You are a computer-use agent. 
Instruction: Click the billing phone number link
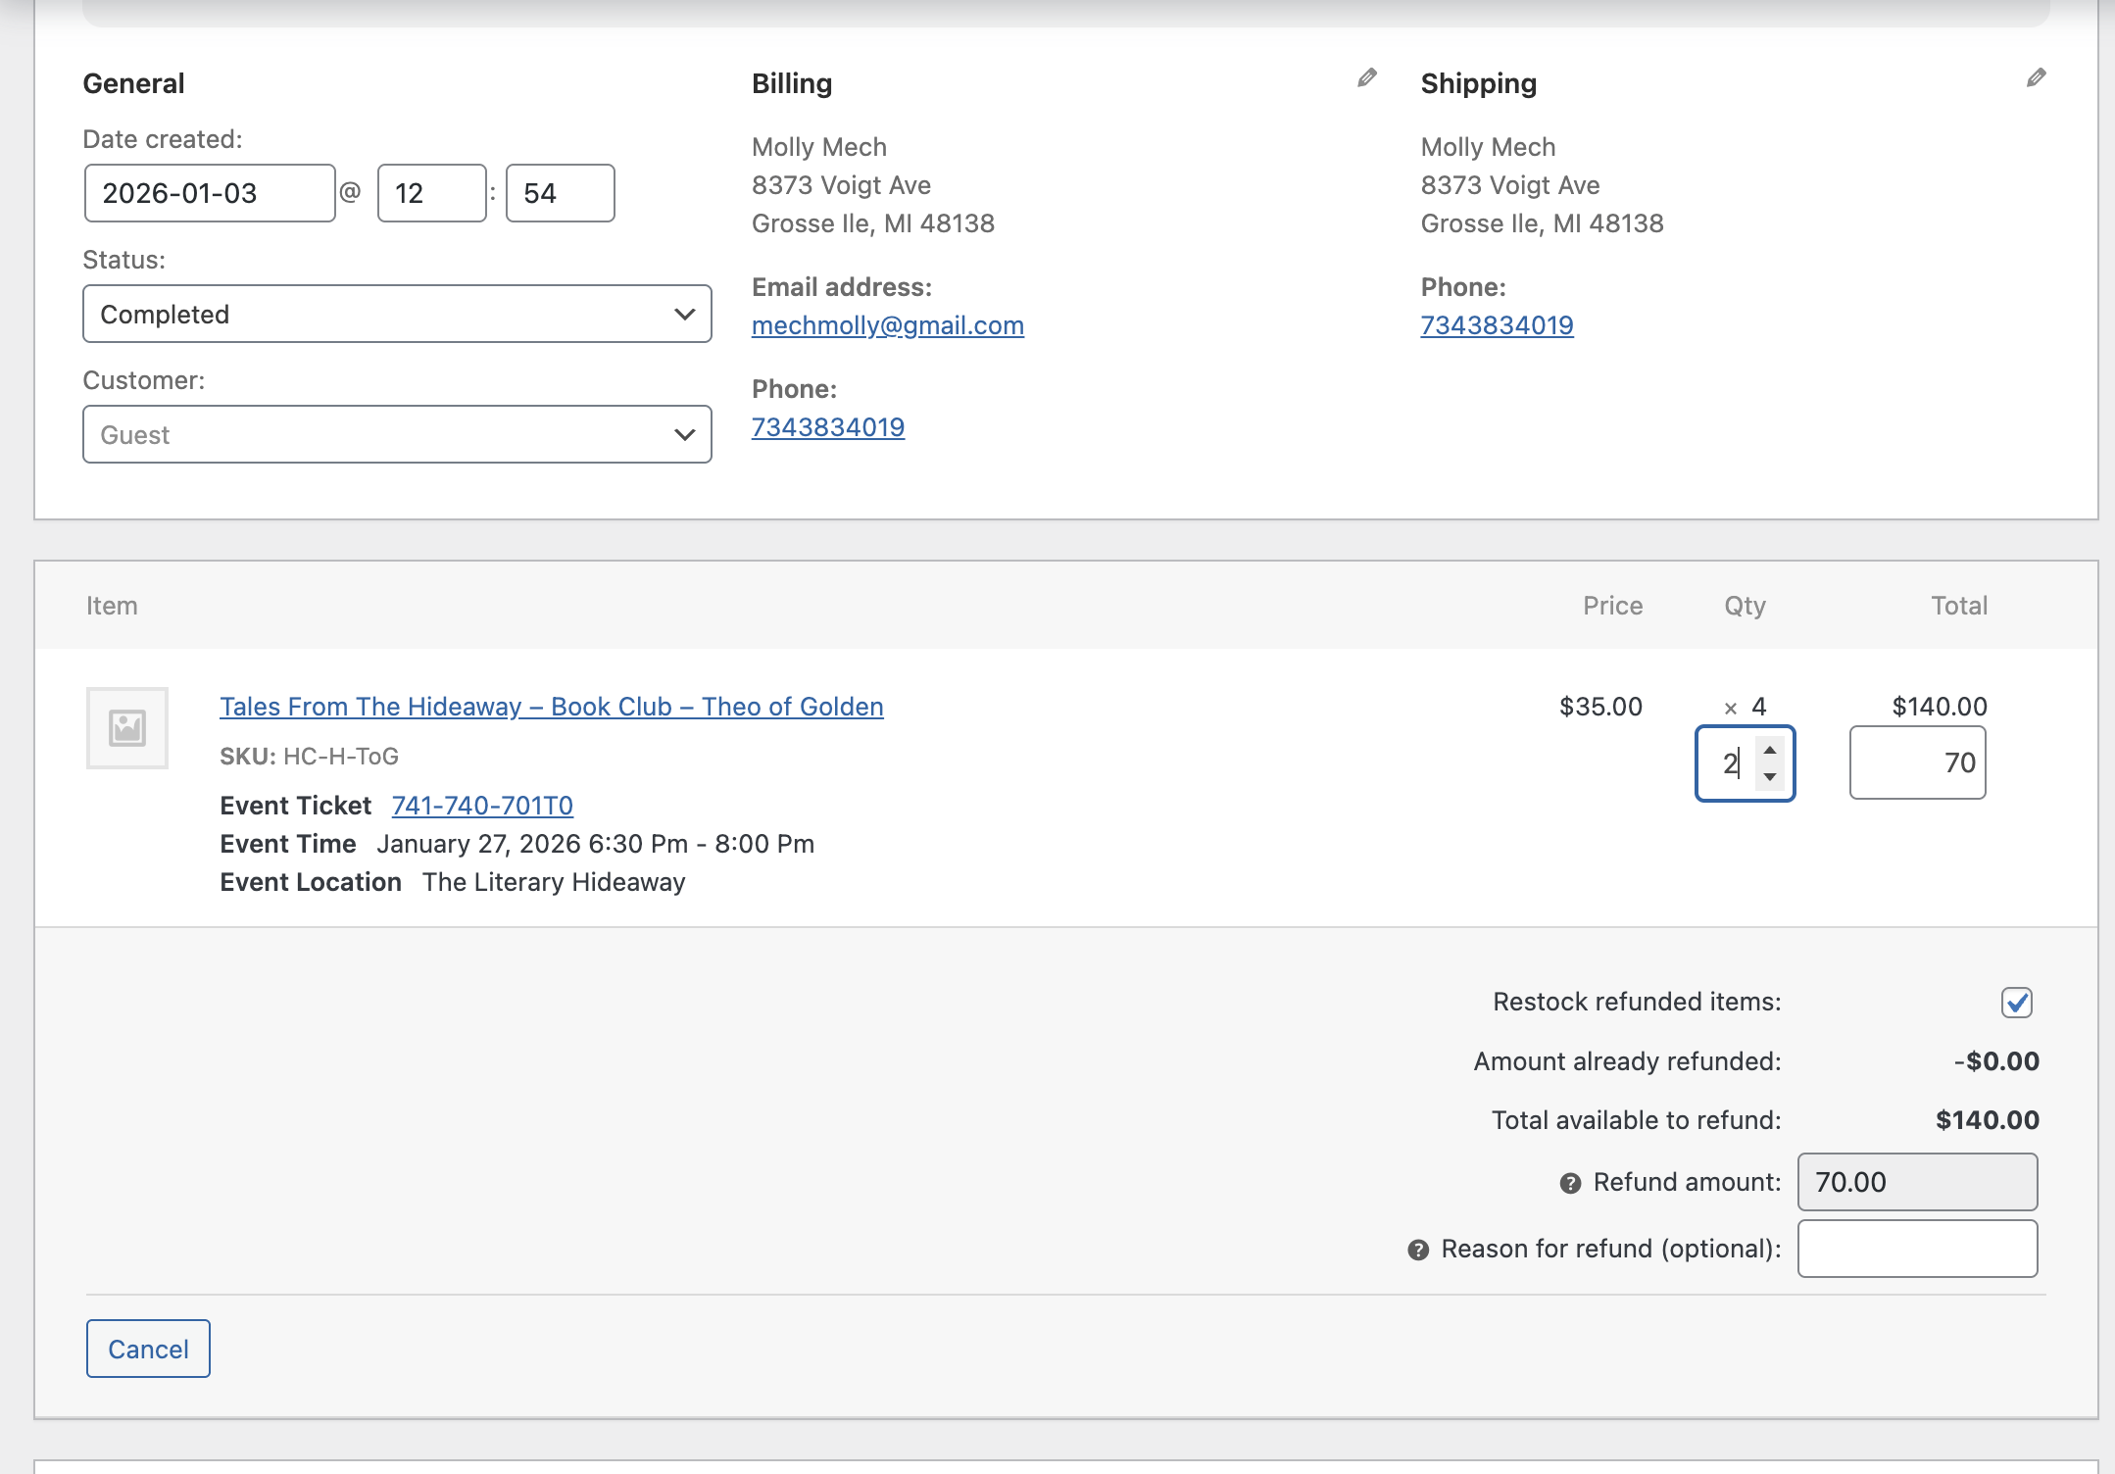[827, 427]
